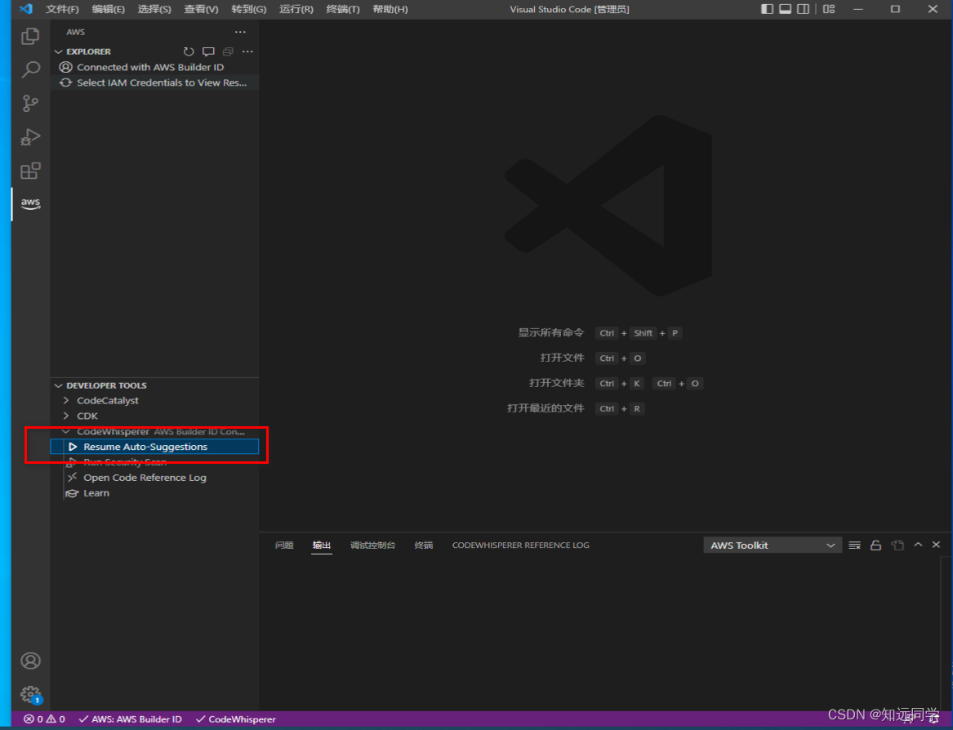Open the Manage gear icon
Viewport: 953px width, 730px height.
tap(30, 694)
